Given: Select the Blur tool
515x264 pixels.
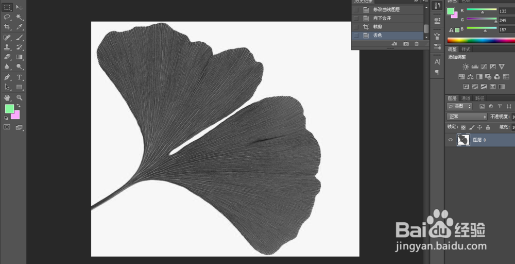Looking at the screenshot, I should [7, 67].
